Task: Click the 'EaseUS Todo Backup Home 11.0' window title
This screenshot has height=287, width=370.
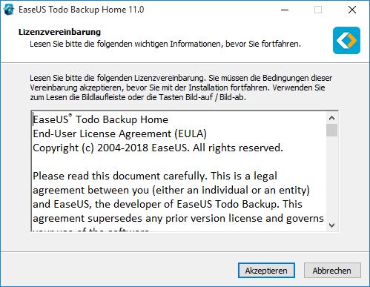Action: click(x=82, y=10)
